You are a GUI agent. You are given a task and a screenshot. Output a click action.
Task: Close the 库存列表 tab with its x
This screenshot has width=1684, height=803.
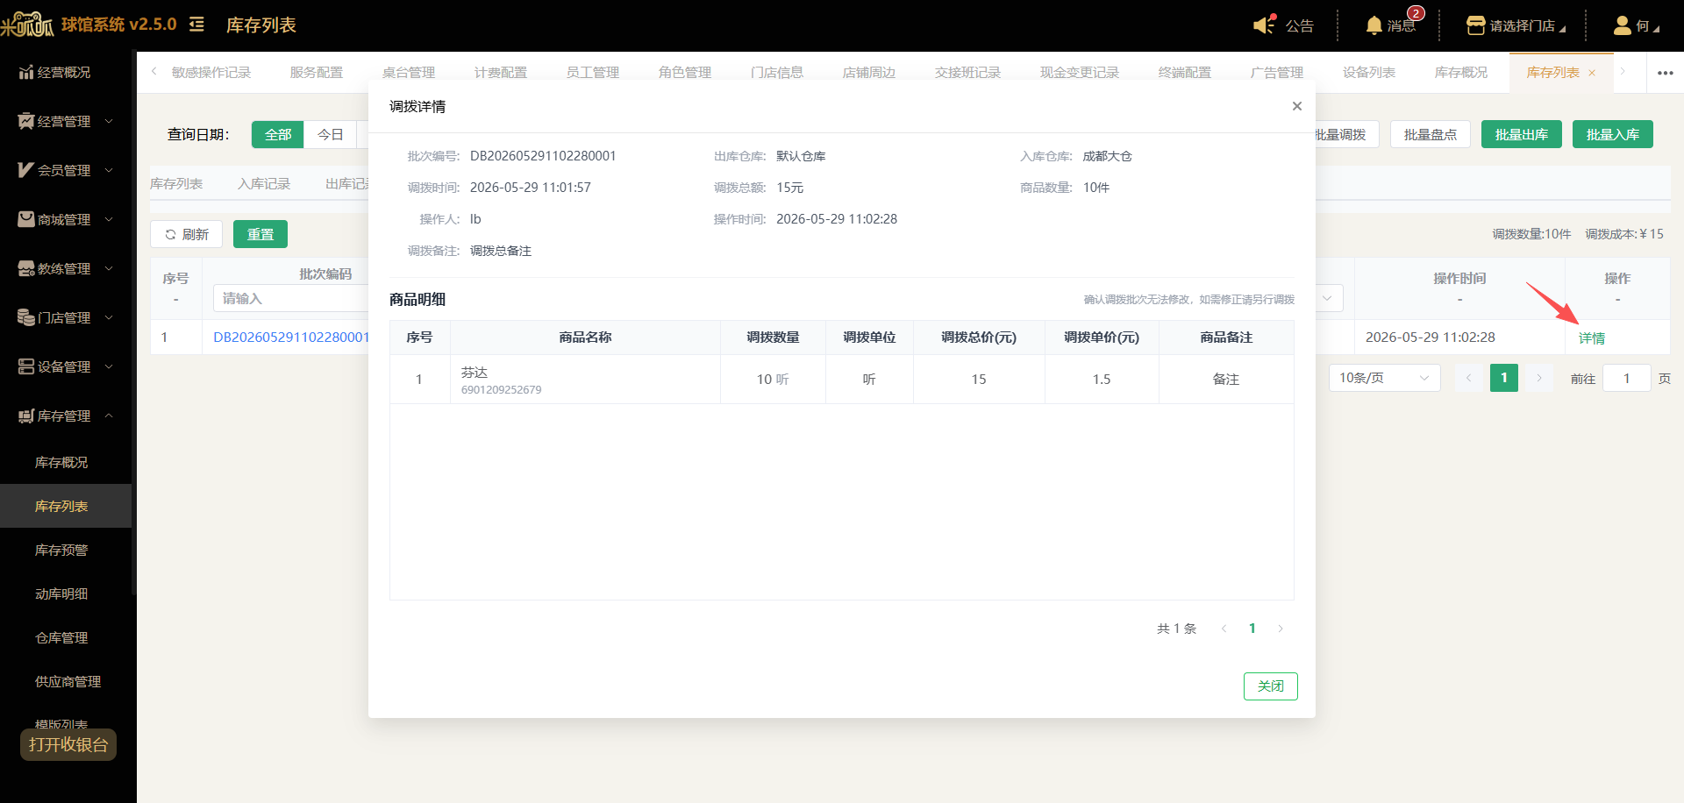tap(1592, 73)
